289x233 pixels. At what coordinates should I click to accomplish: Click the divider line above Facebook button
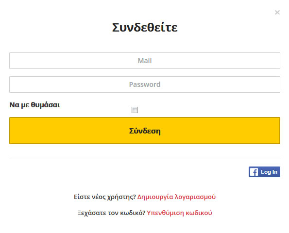(145, 159)
